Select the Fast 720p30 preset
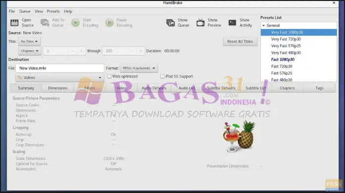Viewport: 345px width, 193px height. (299, 66)
